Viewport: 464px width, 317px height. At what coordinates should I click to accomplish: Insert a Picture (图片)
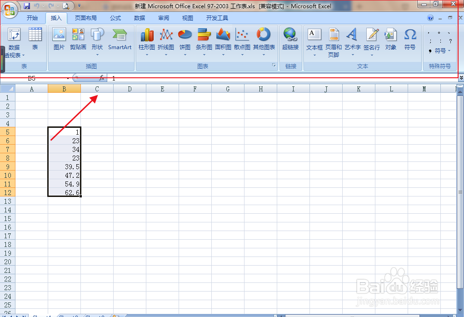[59, 39]
